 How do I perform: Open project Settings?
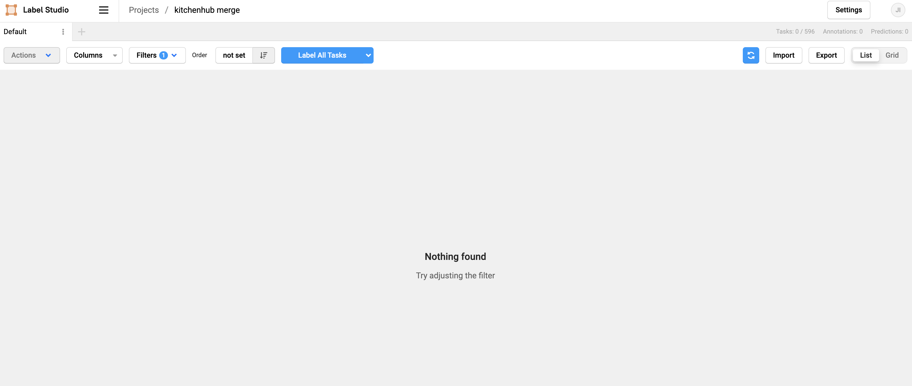[x=848, y=10]
